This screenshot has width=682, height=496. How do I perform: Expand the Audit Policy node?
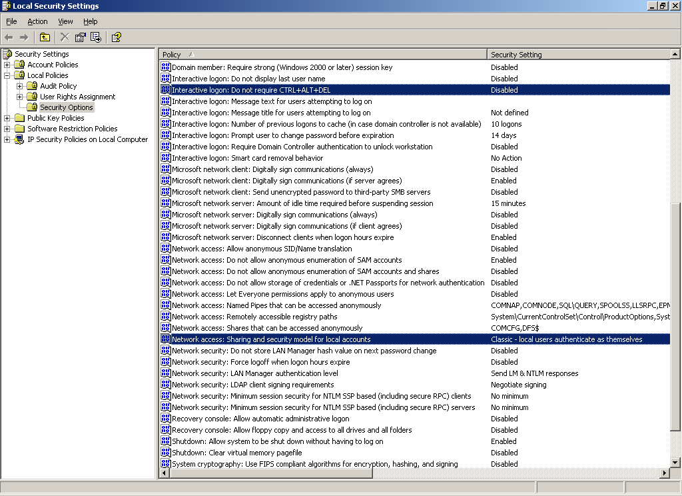point(20,86)
